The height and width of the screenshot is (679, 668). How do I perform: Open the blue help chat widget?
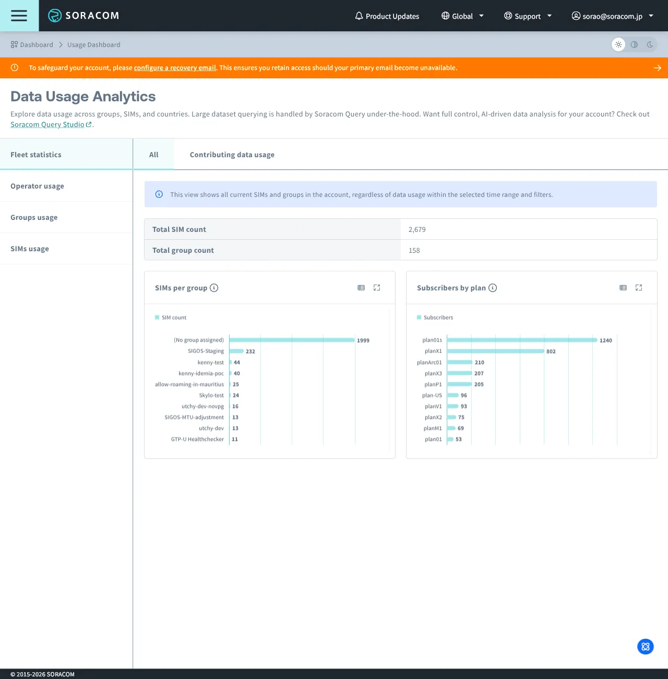click(646, 647)
